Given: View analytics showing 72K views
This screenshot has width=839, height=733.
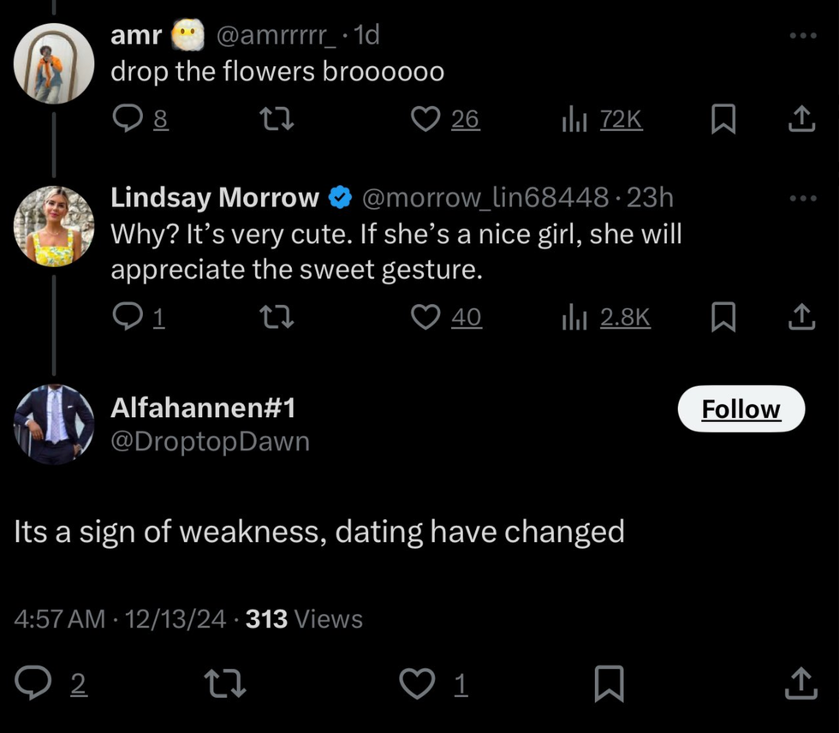Looking at the screenshot, I should [602, 120].
